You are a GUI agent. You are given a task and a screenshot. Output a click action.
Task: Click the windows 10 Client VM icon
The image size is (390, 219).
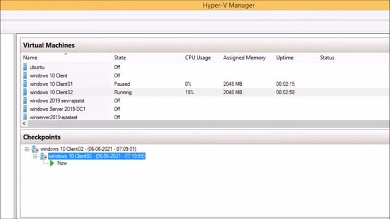click(25, 75)
